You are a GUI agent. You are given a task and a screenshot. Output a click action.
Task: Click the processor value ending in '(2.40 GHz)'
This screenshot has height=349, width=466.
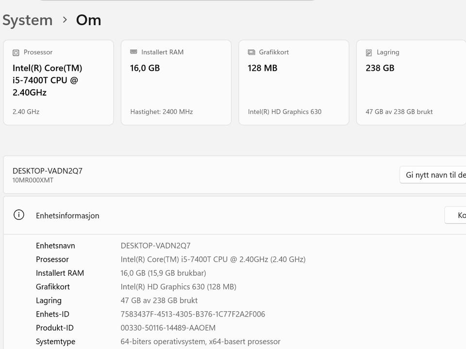point(213,259)
